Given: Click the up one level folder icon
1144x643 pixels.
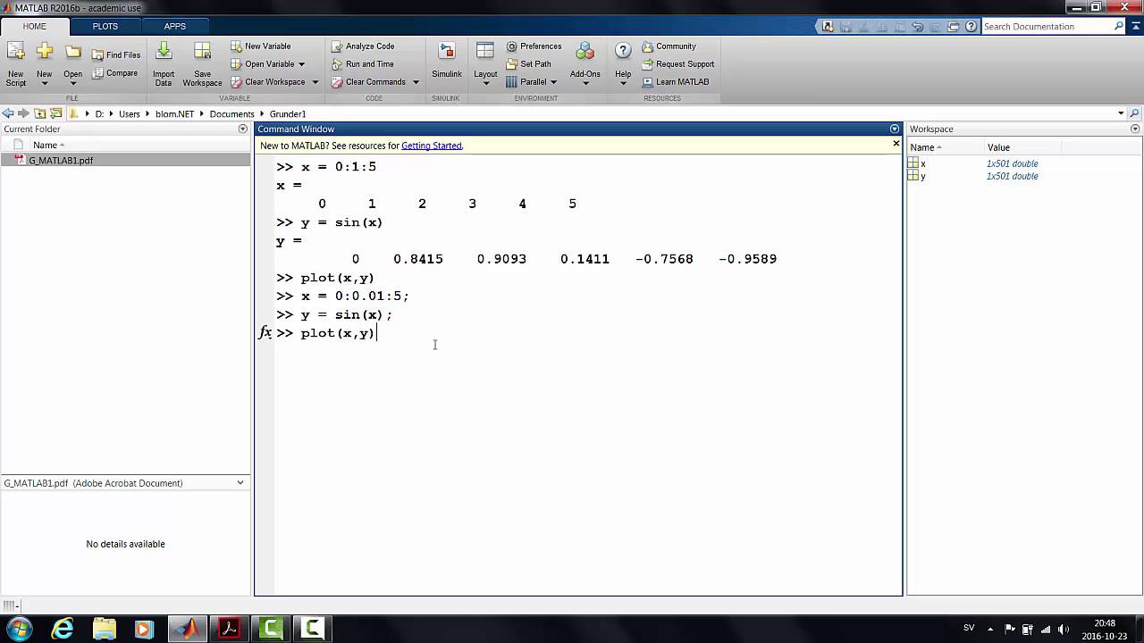Looking at the screenshot, I should tap(39, 113).
